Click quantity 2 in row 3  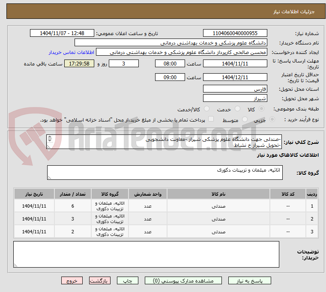coord(72,232)
